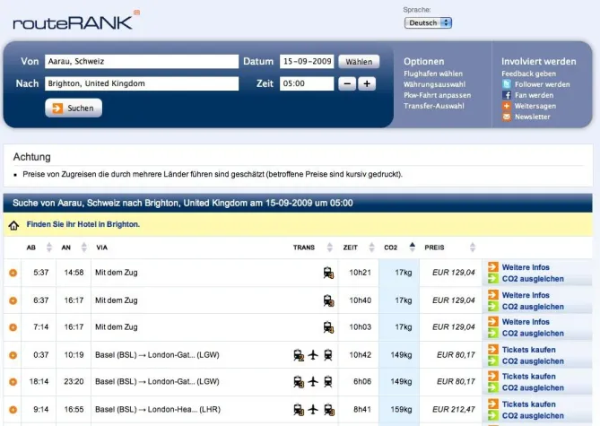Open the Sprache language dropdown

pos(428,22)
